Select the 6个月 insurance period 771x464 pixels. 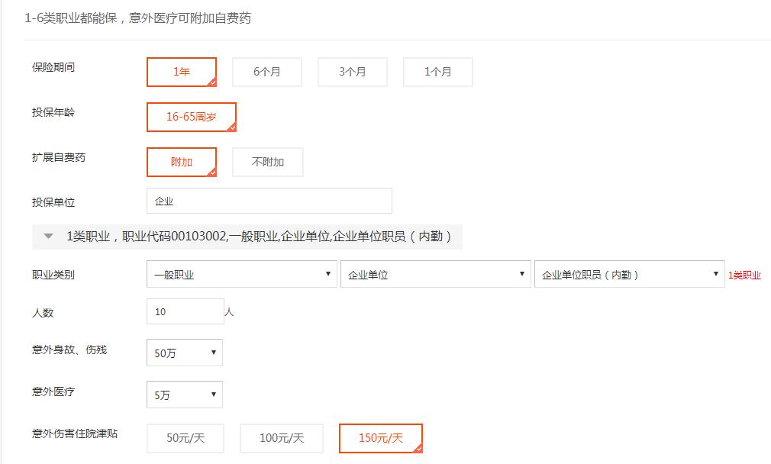266,71
